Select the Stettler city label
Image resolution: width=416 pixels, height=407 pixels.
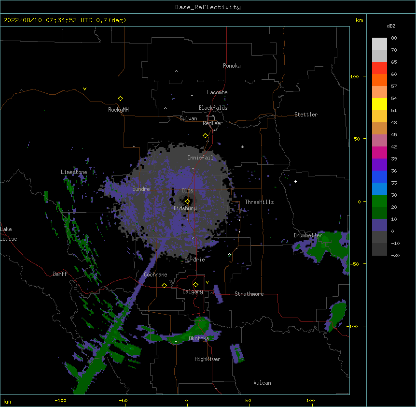click(x=306, y=115)
